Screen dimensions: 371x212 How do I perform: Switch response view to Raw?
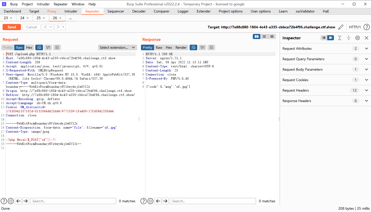click(x=159, y=47)
